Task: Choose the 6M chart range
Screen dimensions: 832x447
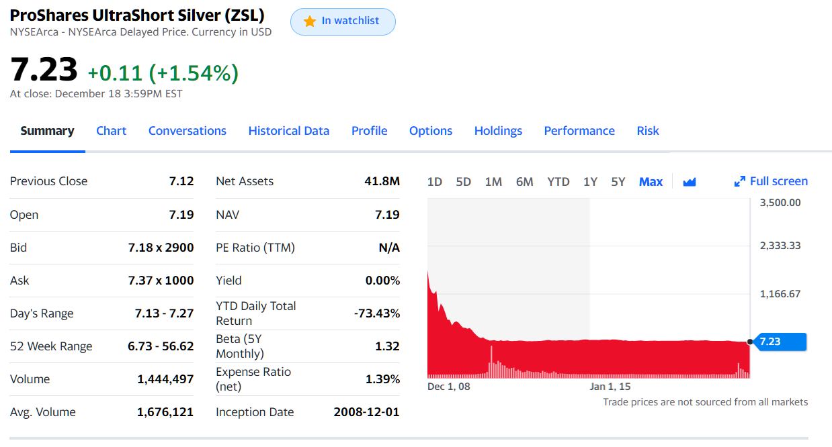Action: (x=525, y=182)
